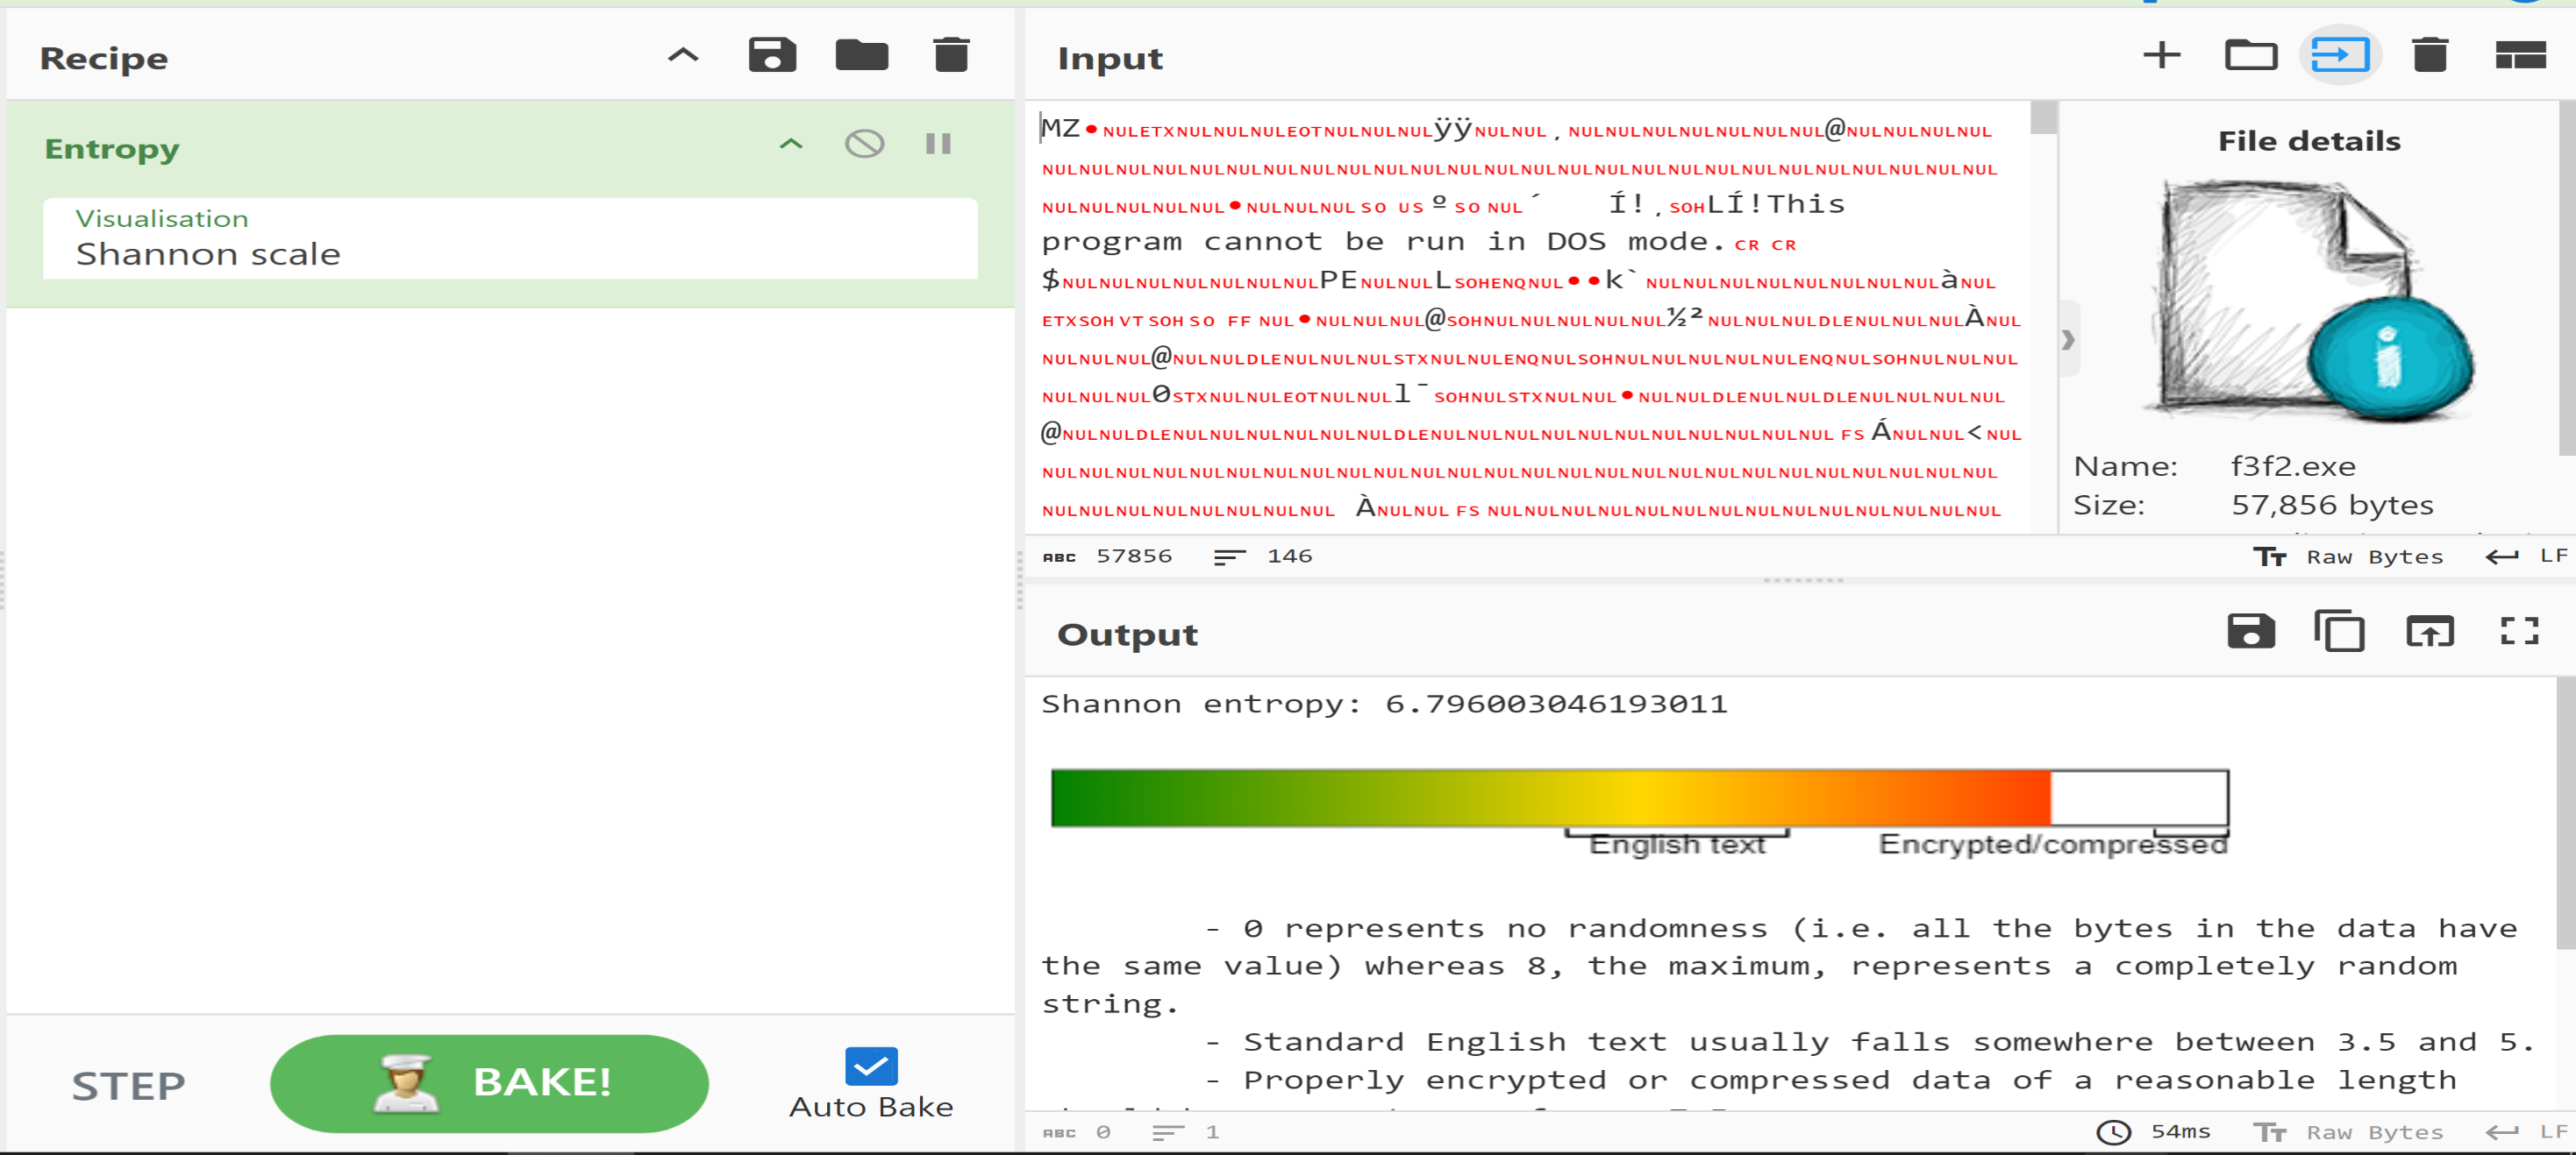Collapse the Recipe pane chevron
Viewport: 2576px width, 1155px height.
click(683, 55)
